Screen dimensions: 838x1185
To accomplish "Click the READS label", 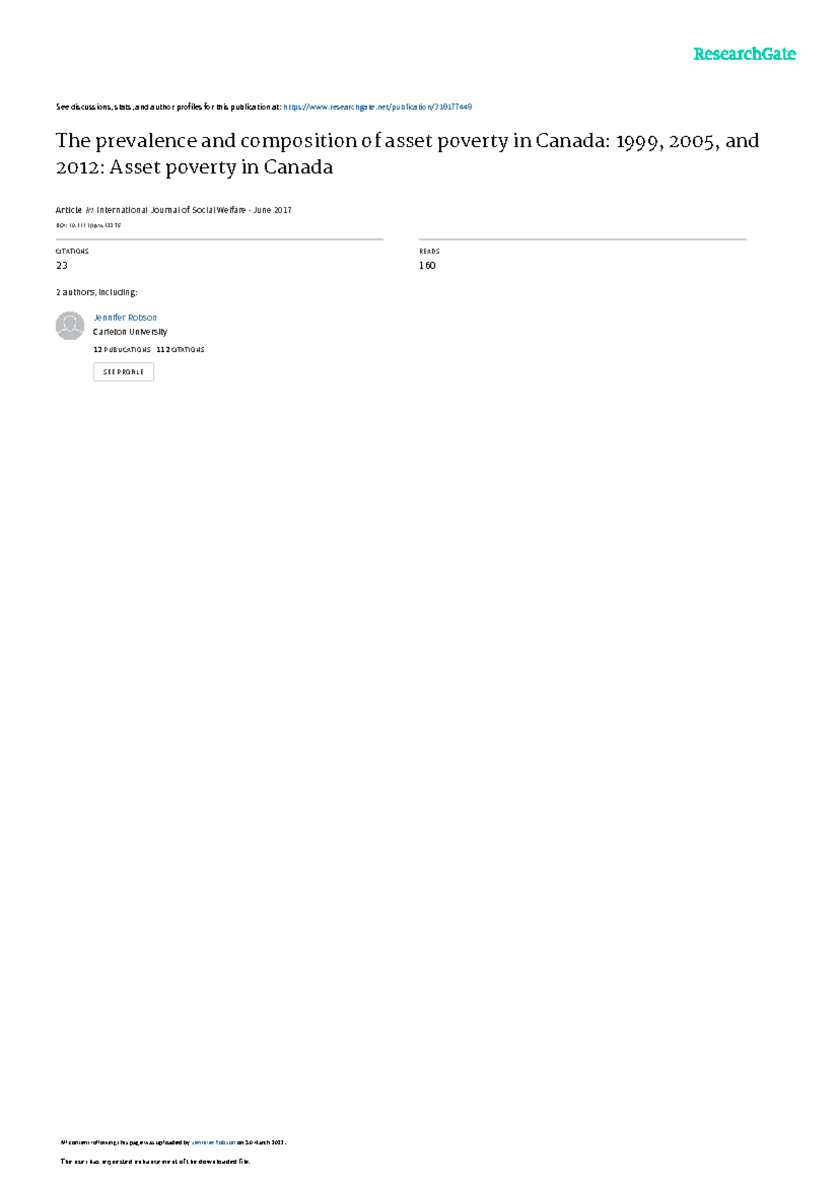I will point(429,251).
